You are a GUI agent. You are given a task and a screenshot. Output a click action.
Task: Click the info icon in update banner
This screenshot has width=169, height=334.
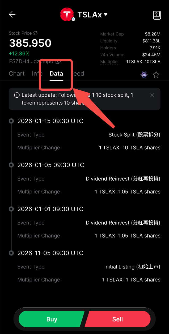17,95
